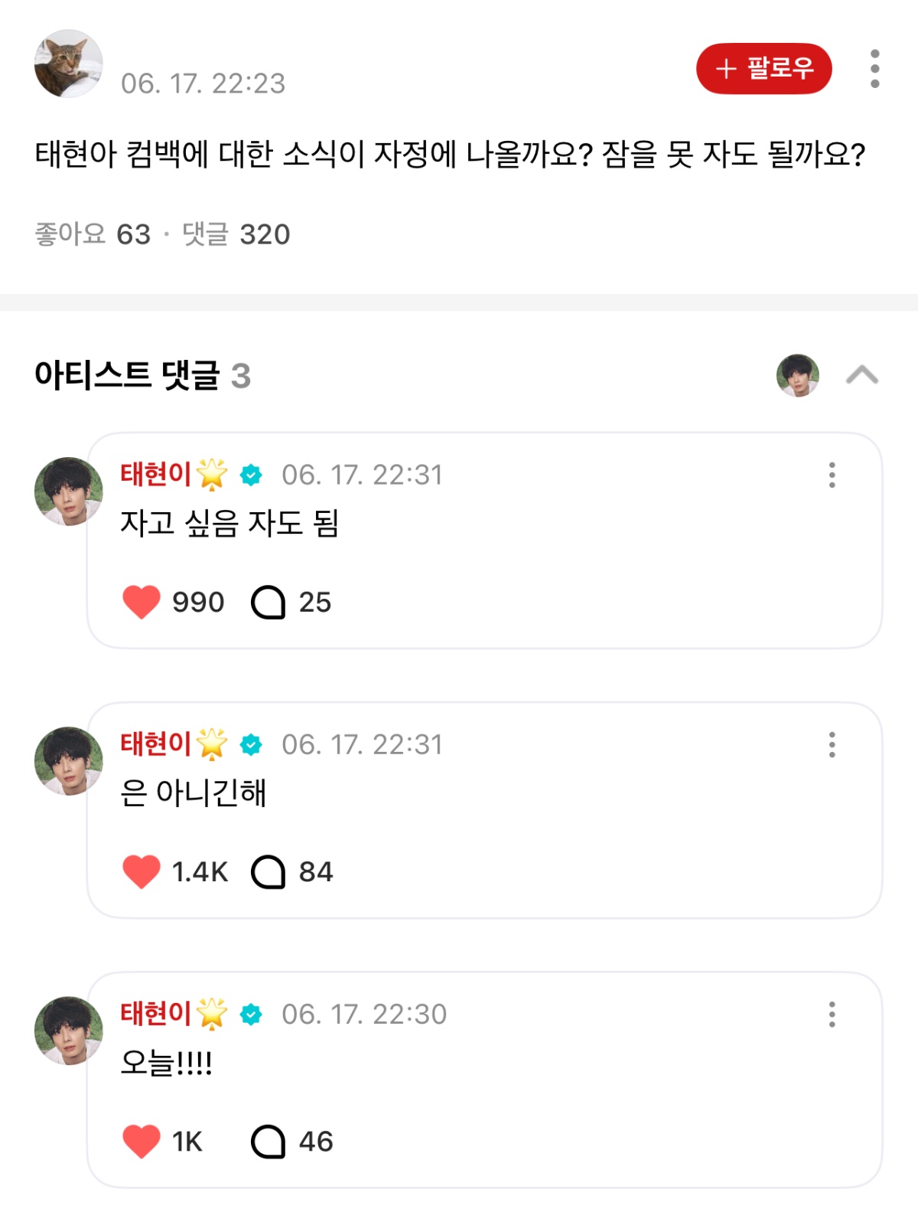This screenshot has height=1209, width=918.
Task: Like the '은 아니긴해' comment
Action: tap(142, 871)
